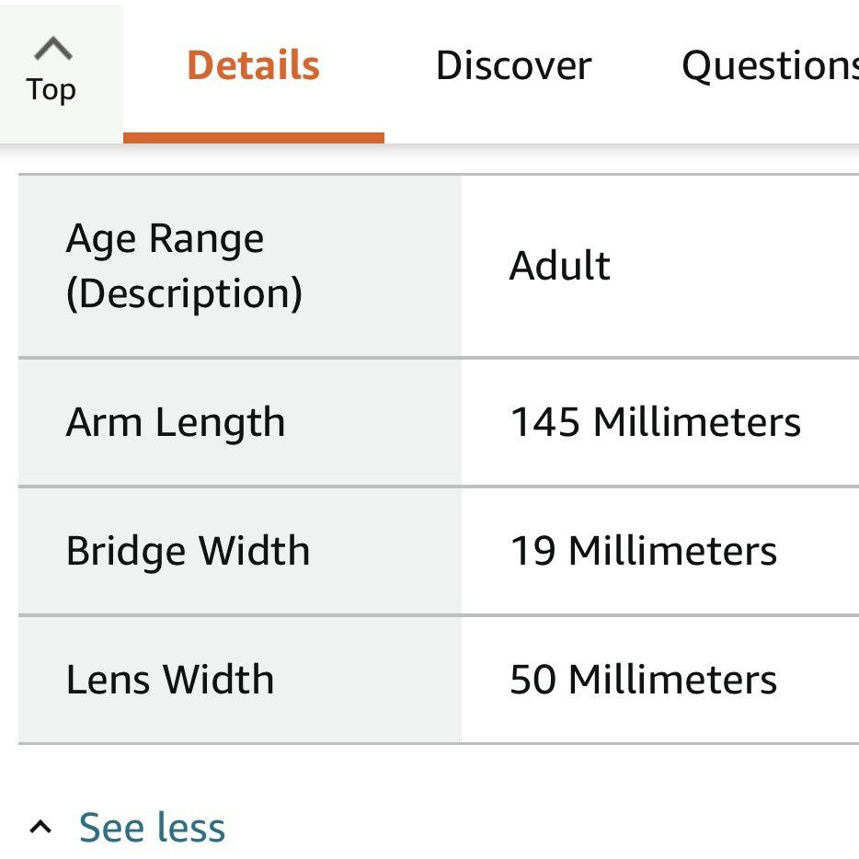Select the 19 Millimeters value
Image resolution: width=859 pixels, height=859 pixels.
coord(643,551)
